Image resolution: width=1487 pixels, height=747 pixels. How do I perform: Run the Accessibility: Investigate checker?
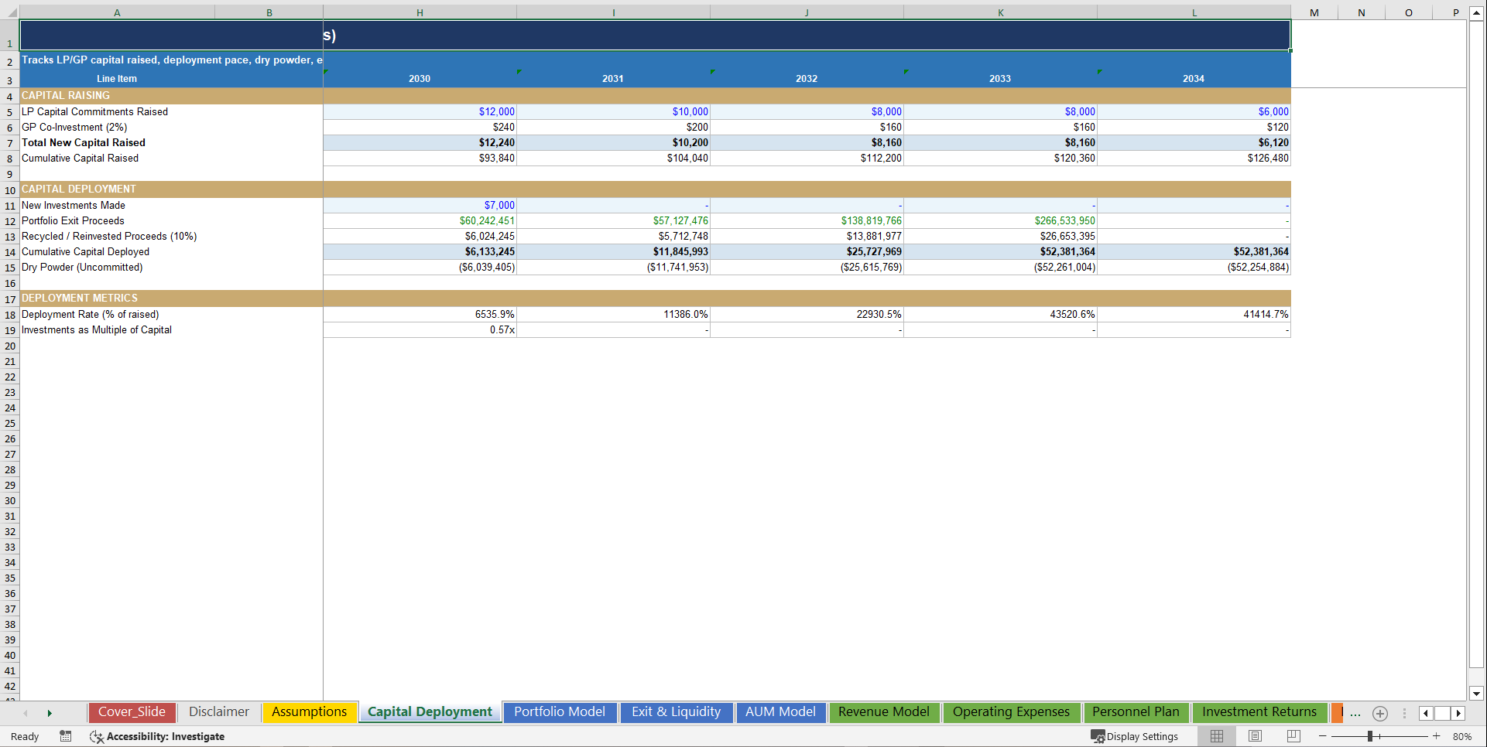[157, 736]
